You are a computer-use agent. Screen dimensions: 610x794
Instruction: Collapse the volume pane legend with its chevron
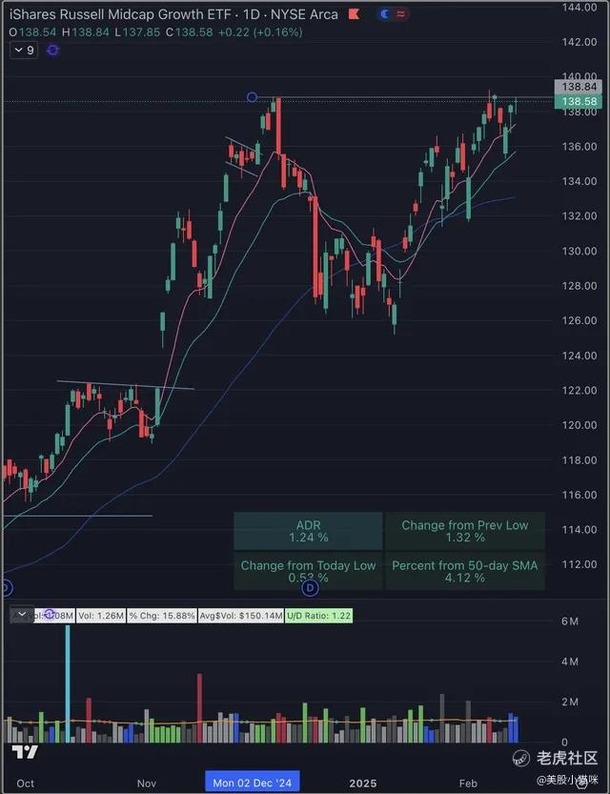pos(22,615)
